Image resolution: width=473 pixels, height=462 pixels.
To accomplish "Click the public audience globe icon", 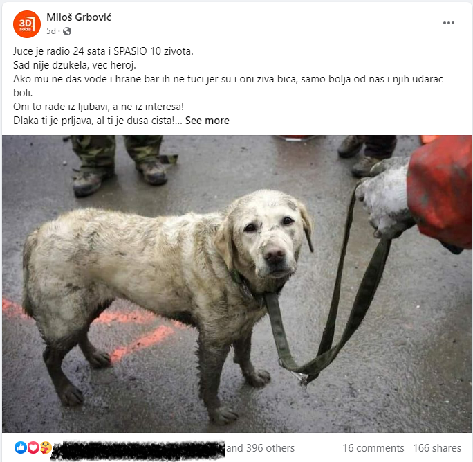I will click(x=67, y=31).
